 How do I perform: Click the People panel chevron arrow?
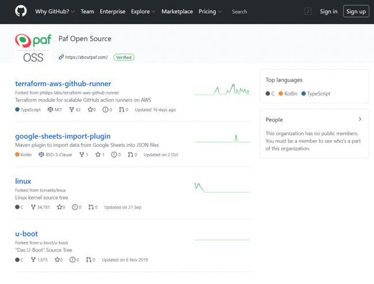coord(360,119)
